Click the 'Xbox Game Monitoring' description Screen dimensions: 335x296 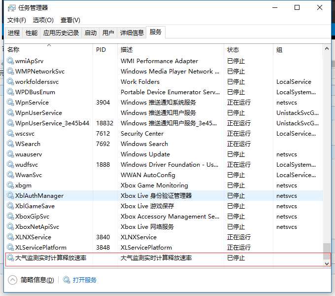(154, 185)
